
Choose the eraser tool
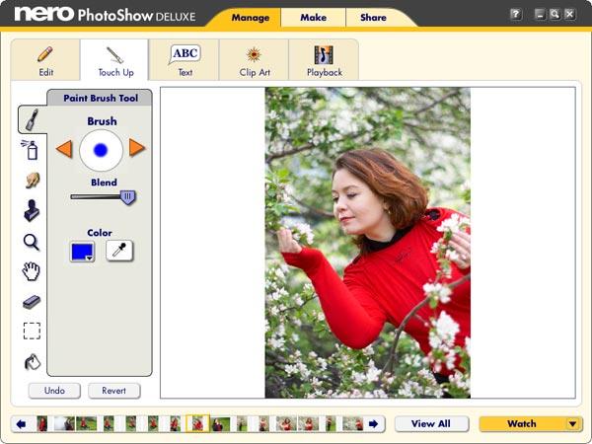(x=32, y=301)
